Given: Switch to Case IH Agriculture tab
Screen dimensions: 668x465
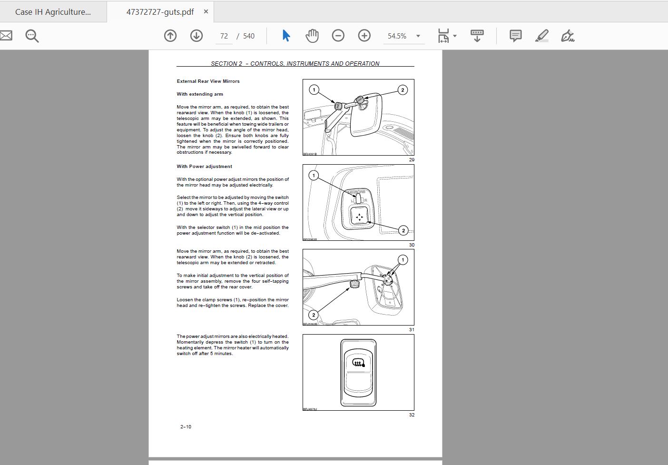Looking at the screenshot, I should (53, 12).
